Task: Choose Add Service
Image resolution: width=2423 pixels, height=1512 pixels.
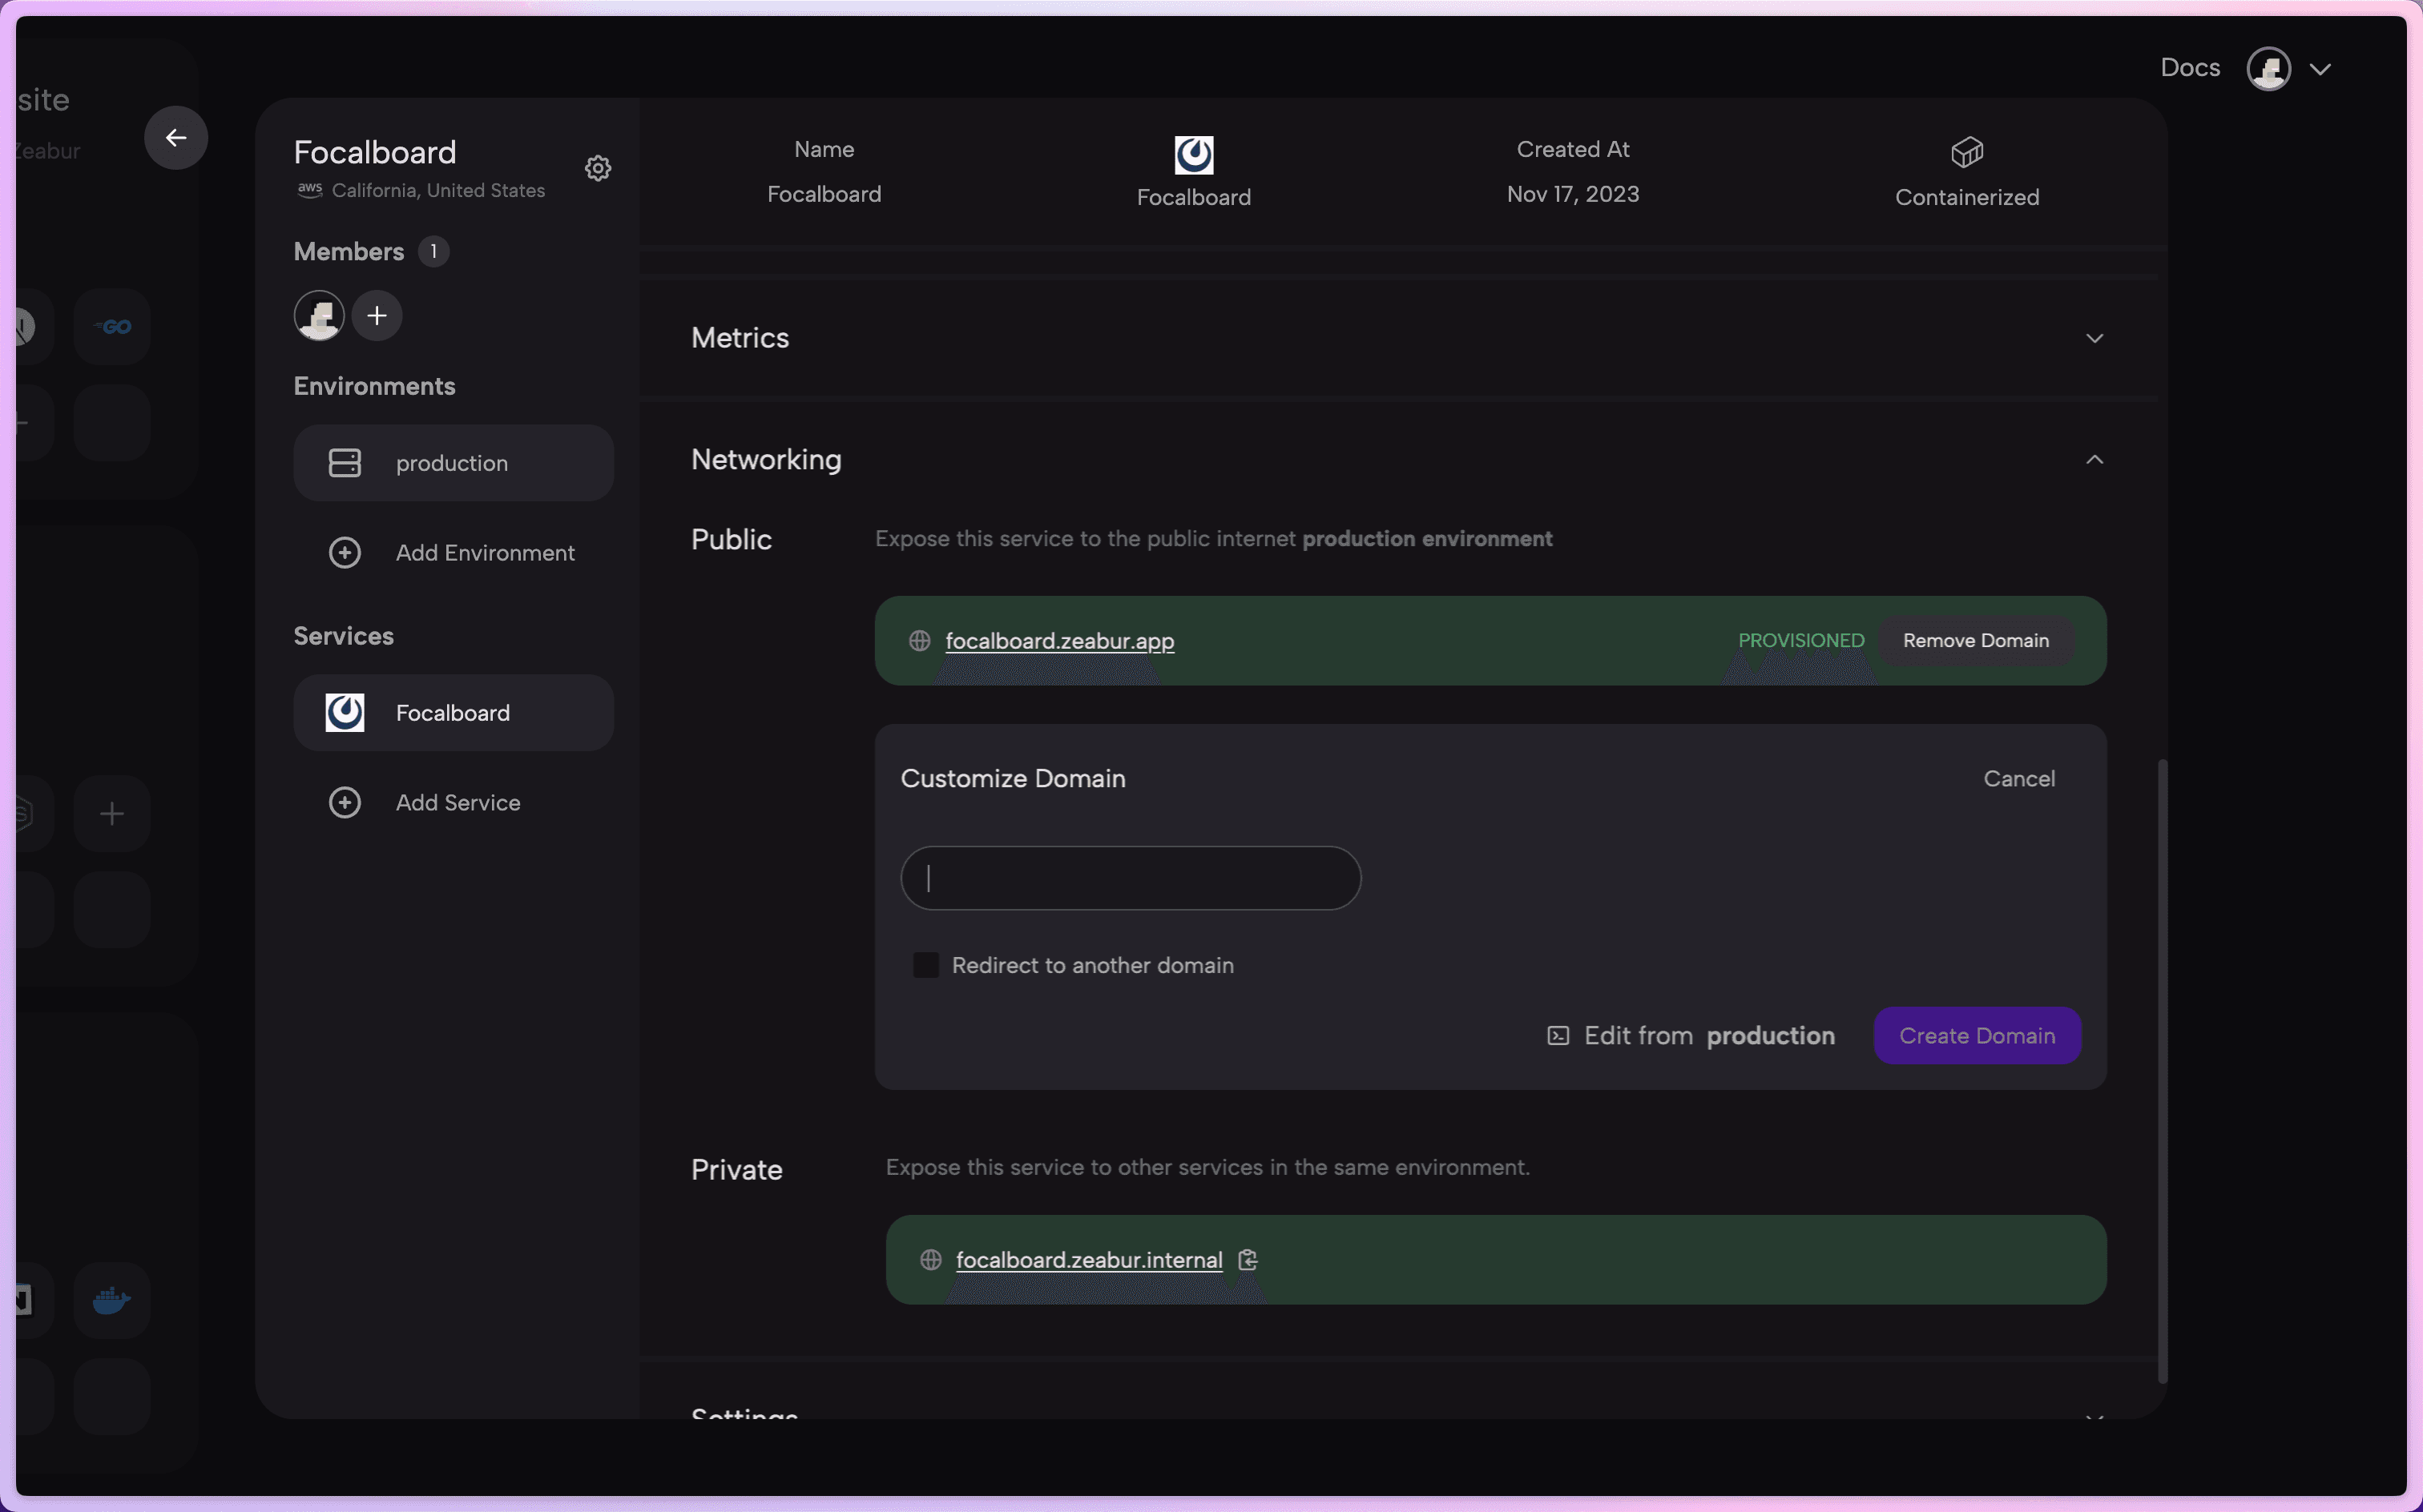Action: [454, 803]
